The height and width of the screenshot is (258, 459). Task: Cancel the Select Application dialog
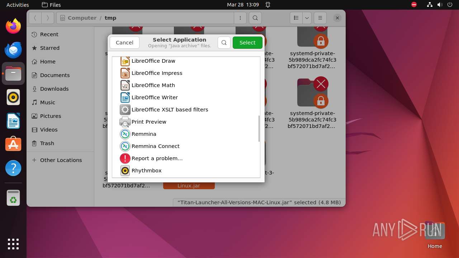coord(124,43)
